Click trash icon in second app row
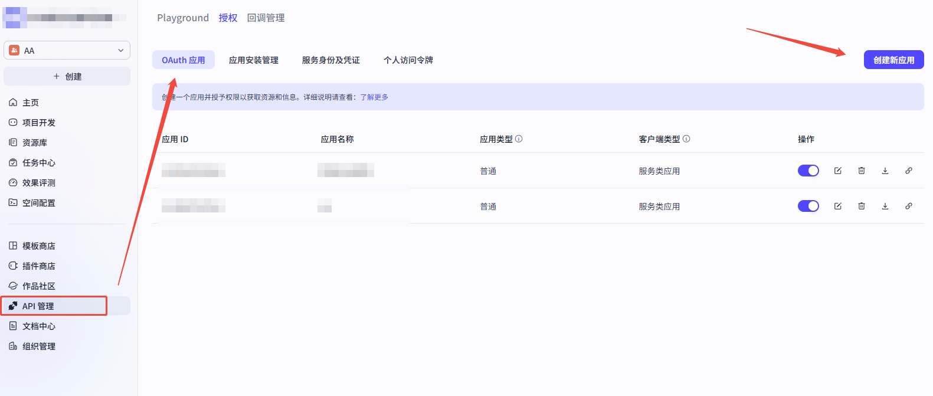 (861, 206)
